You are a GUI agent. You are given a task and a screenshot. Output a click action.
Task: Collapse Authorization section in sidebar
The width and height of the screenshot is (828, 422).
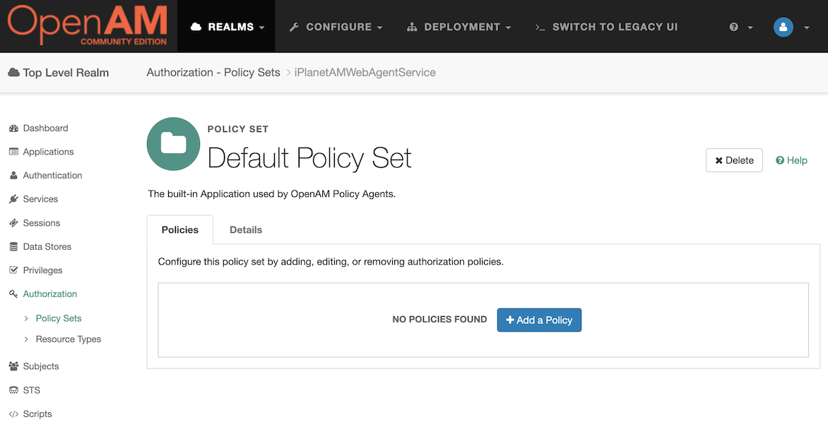click(50, 294)
